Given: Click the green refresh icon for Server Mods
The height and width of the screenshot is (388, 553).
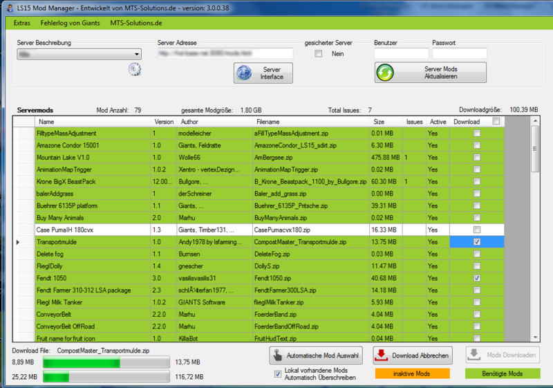Looking at the screenshot, I should pyautogui.click(x=385, y=73).
